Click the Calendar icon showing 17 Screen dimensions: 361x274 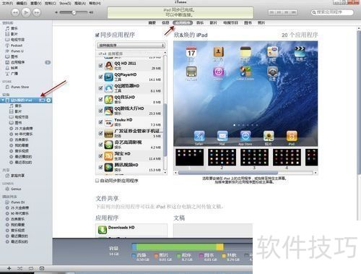[191, 52]
